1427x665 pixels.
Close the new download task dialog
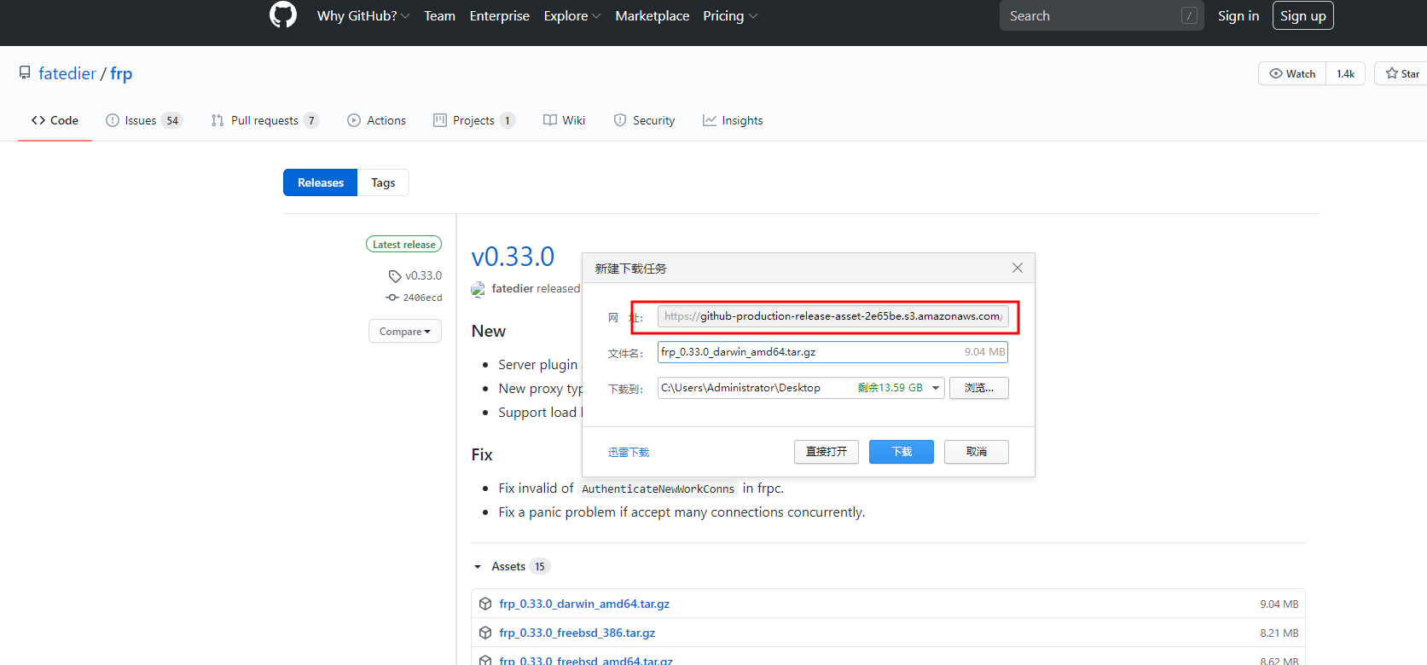pyautogui.click(x=1018, y=268)
